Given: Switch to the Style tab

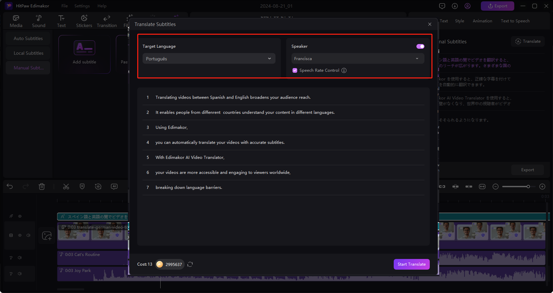Looking at the screenshot, I should tap(459, 21).
